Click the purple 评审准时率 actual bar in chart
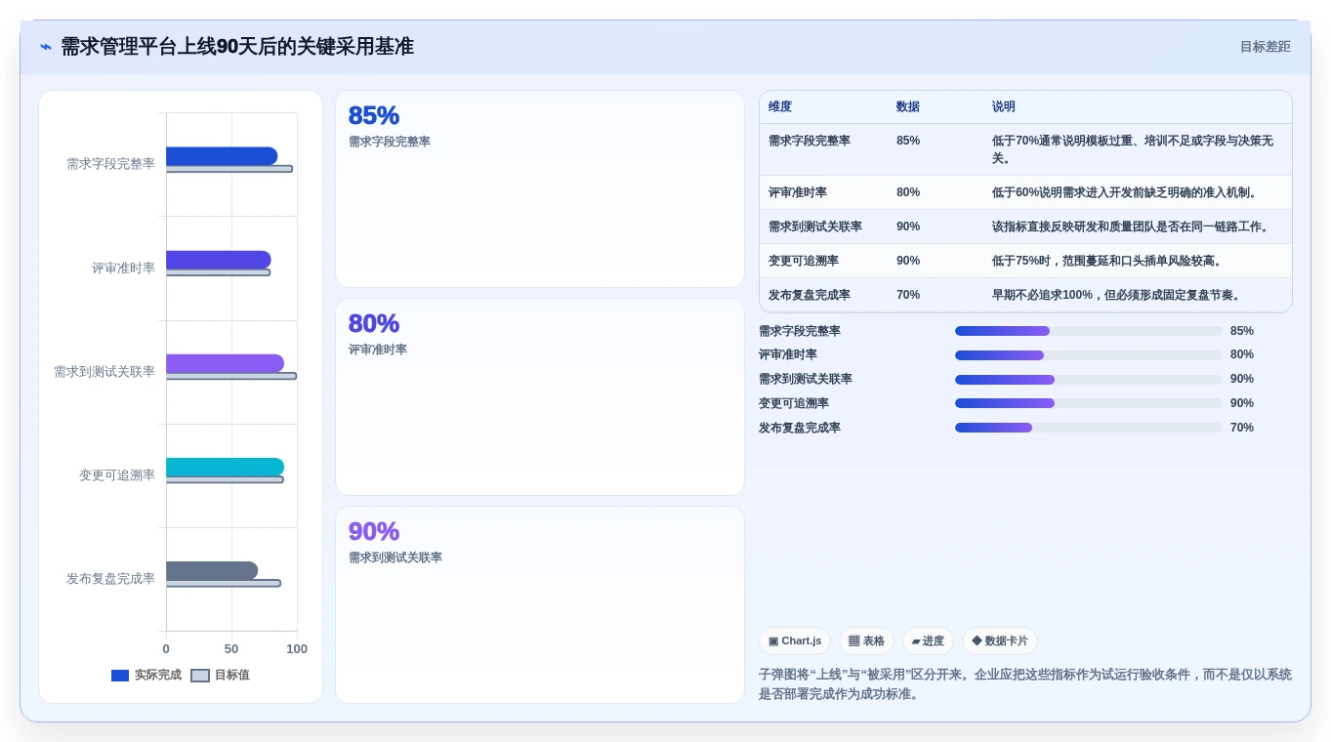 click(218, 260)
